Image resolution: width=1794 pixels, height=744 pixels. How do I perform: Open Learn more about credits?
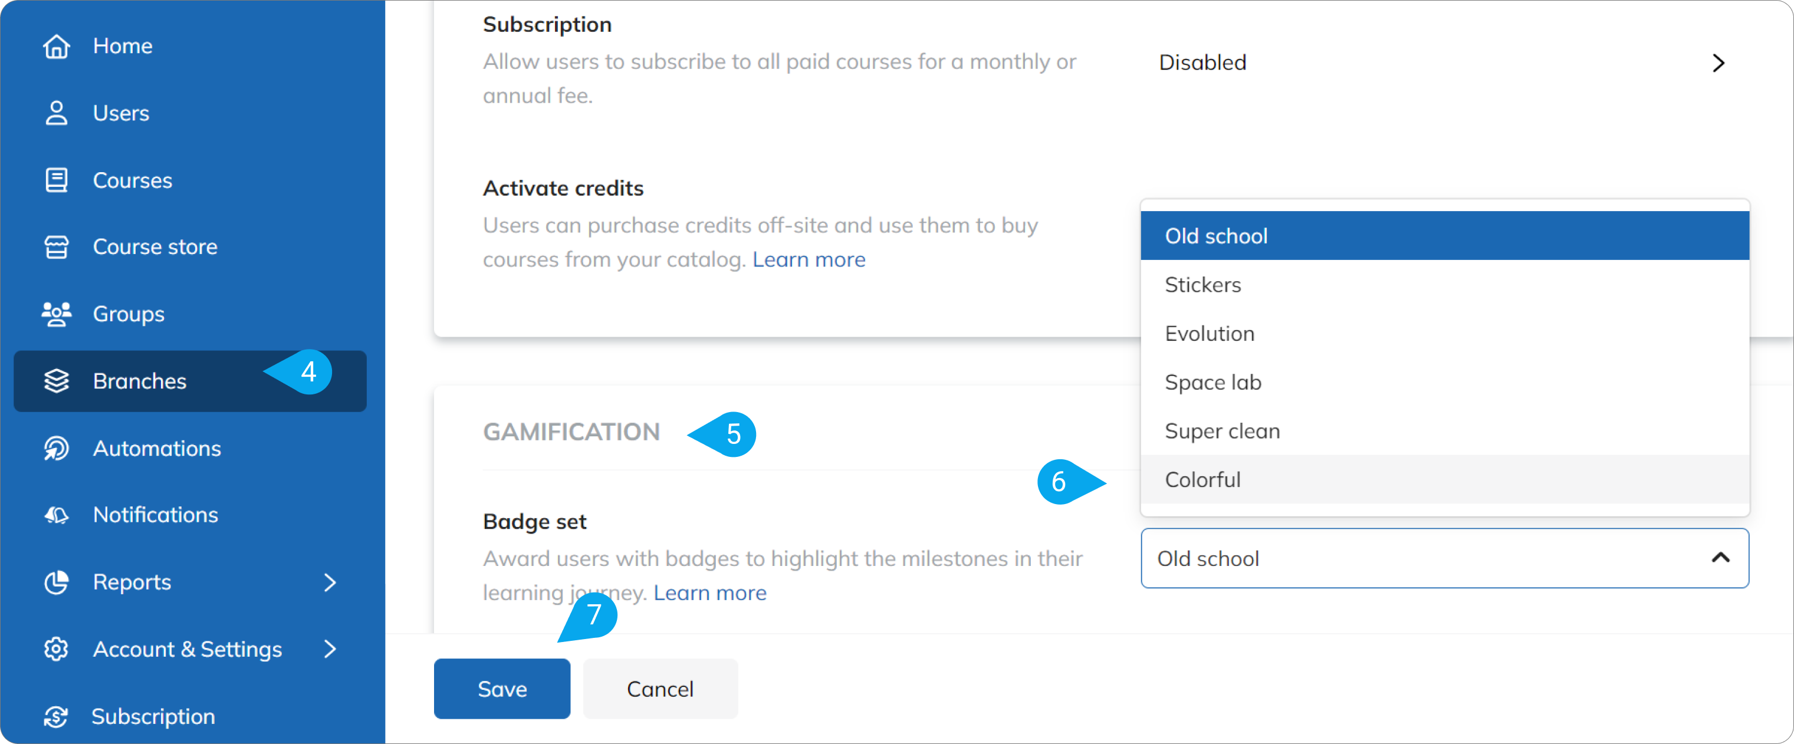pos(809,259)
